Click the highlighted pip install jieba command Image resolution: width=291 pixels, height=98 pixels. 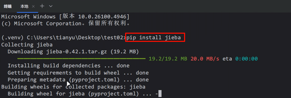pyautogui.click(x=155, y=38)
